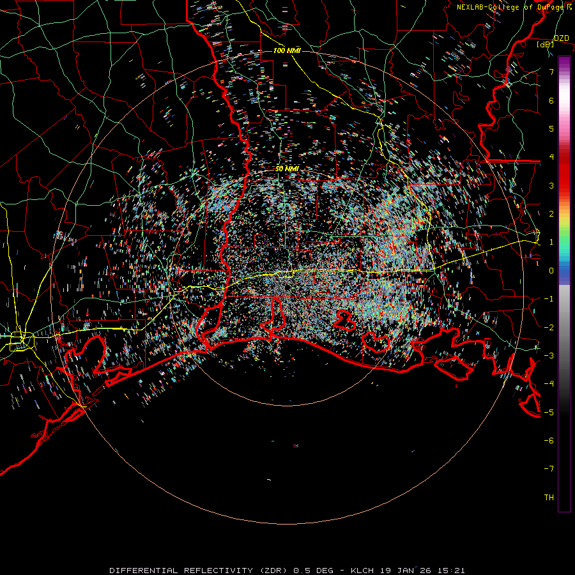
Task: Click the 19 JAN 26 date in the caption
Action: point(404,571)
